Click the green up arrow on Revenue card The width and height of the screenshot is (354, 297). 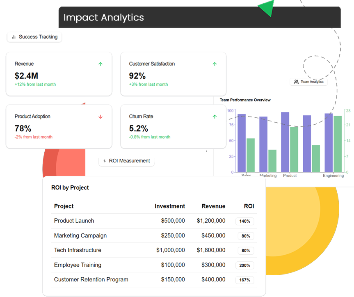pos(100,64)
